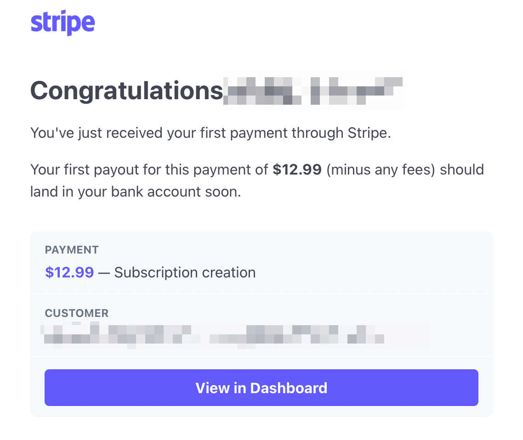Click the CUSTOMER section label
523x440 pixels.
click(x=77, y=313)
